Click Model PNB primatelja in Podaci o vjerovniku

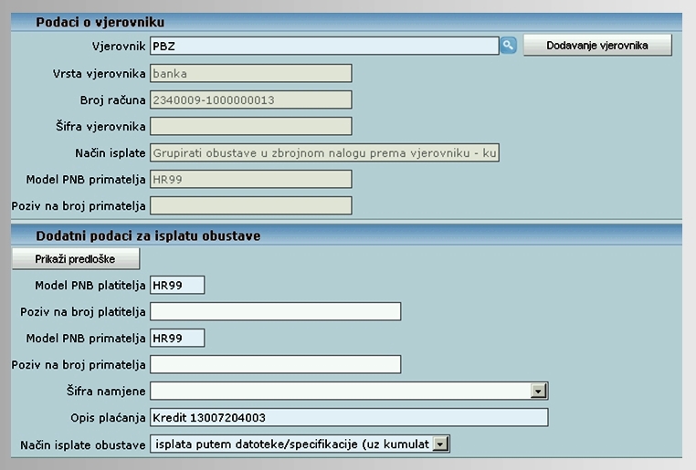250,180
